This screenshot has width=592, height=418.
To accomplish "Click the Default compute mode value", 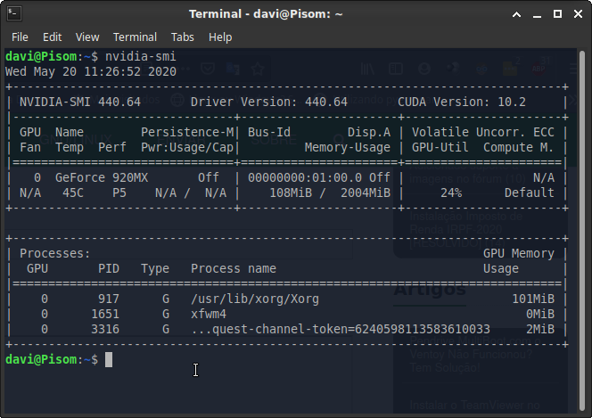I will coord(530,193).
